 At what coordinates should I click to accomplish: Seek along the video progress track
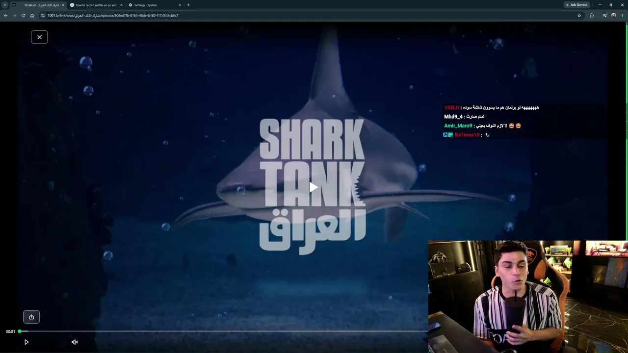(223, 331)
